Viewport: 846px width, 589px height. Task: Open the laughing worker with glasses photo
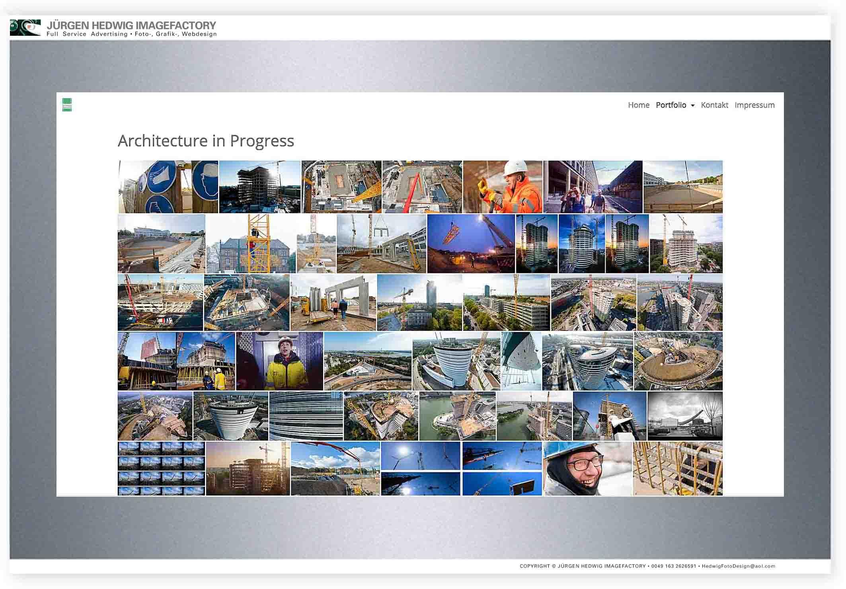[587, 468]
